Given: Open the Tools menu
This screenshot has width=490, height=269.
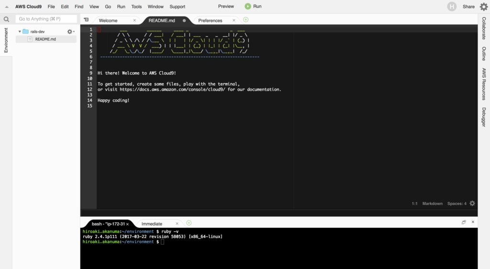Looking at the screenshot, I should pyautogui.click(x=136, y=7).
